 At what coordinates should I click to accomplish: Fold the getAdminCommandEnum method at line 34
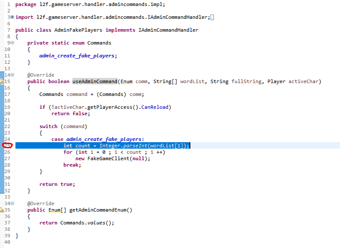click(12, 203)
